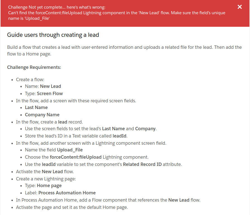Click the 'Name the field Upload_File' line
The width and height of the screenshot is (250, 215).
(54, 150)
